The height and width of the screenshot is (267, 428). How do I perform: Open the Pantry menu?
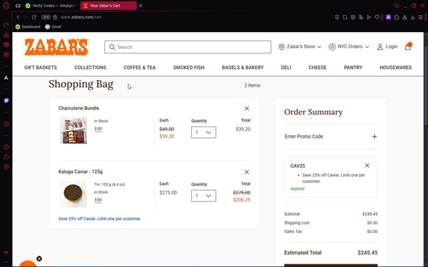[x=353, y=67]
